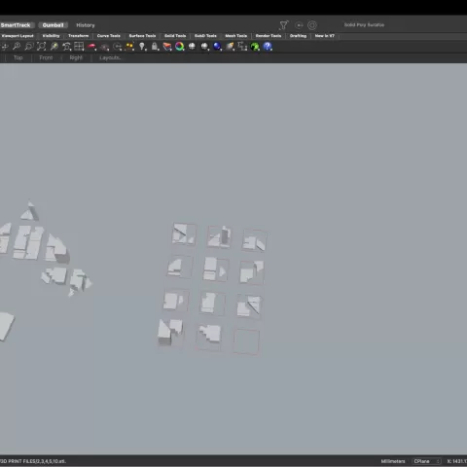Click the light bulb icon
Viewport: 467px width, 467px height.
[x=142, y=47]
